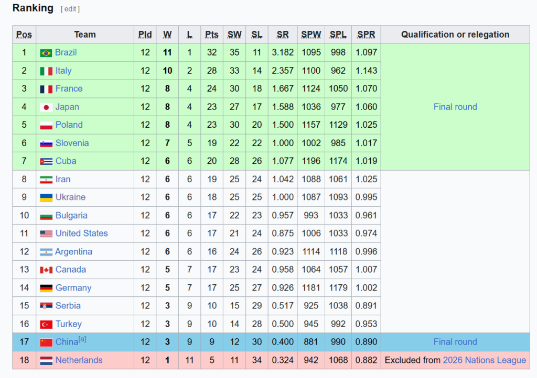Click the Serbia flag icon

pos(46,306)
